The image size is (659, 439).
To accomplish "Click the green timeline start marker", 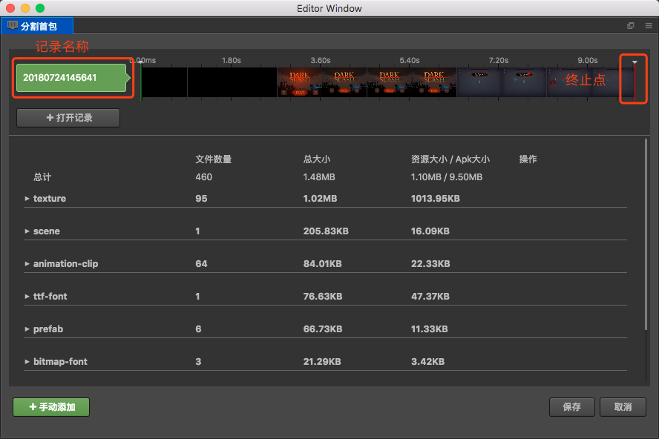I will pyautogui.click(x=141, y=80).
